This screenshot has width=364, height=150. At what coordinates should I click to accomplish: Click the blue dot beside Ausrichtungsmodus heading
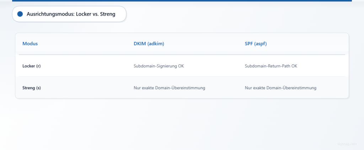pyautogui.click(x=20, y=14)
